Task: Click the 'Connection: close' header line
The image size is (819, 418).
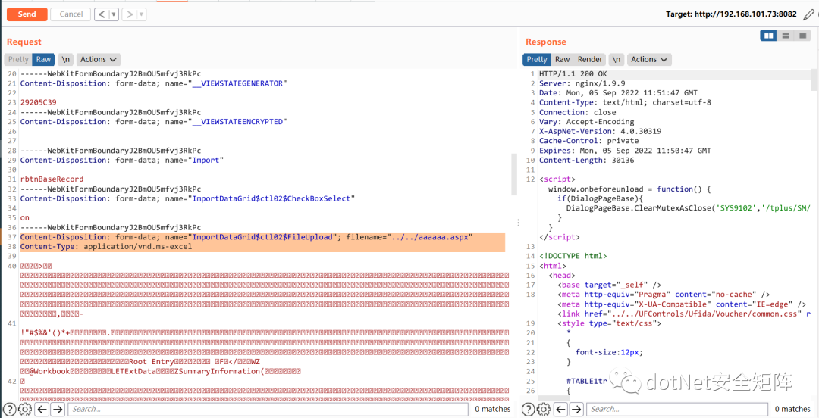Action: click(578, 111)
